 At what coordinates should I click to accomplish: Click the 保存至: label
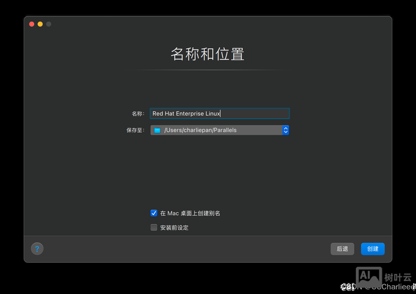135,130
